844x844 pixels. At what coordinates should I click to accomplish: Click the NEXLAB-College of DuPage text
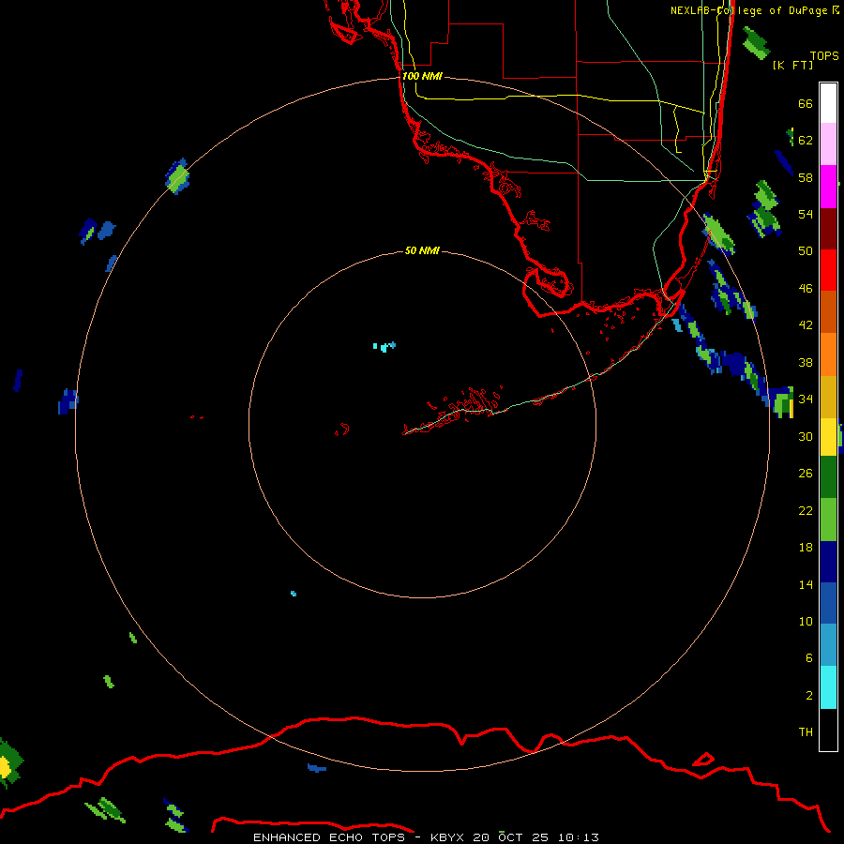[x=749, y=10]
